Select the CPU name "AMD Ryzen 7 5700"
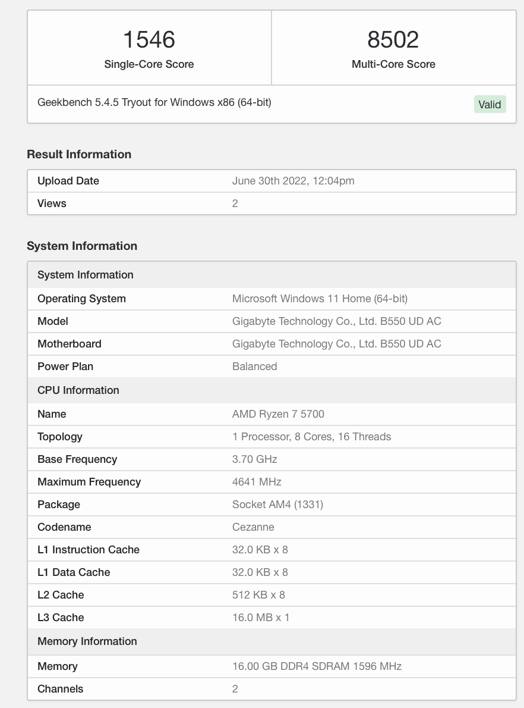The height and width of the screenshot is (708, 524). point(278,414)
